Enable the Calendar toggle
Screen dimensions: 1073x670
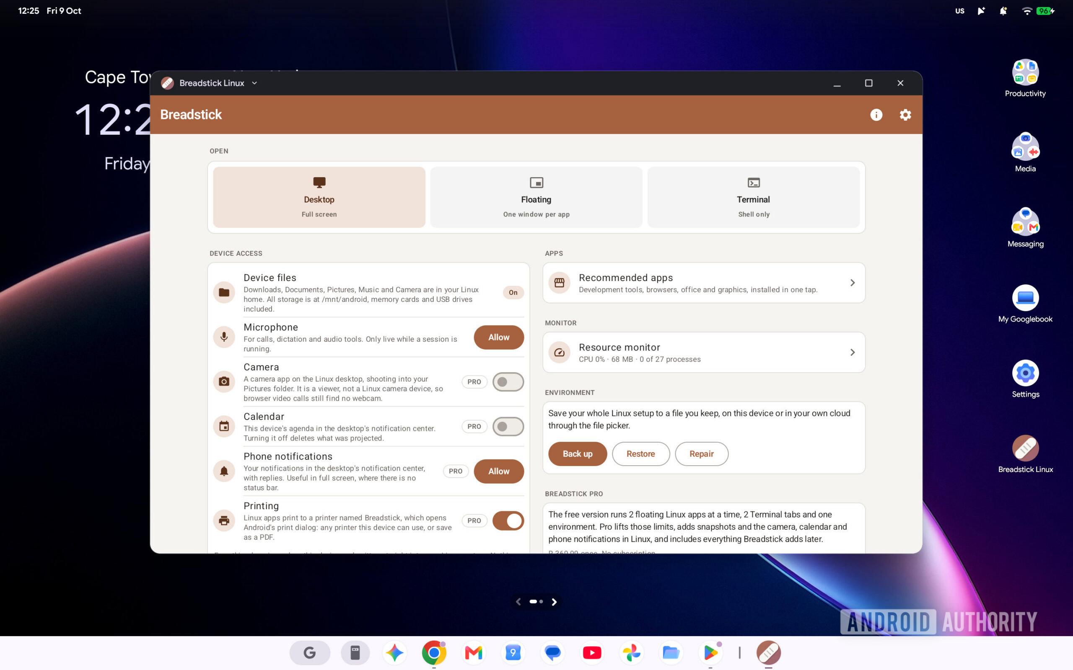pyautogui.click(x=508, y=426)
